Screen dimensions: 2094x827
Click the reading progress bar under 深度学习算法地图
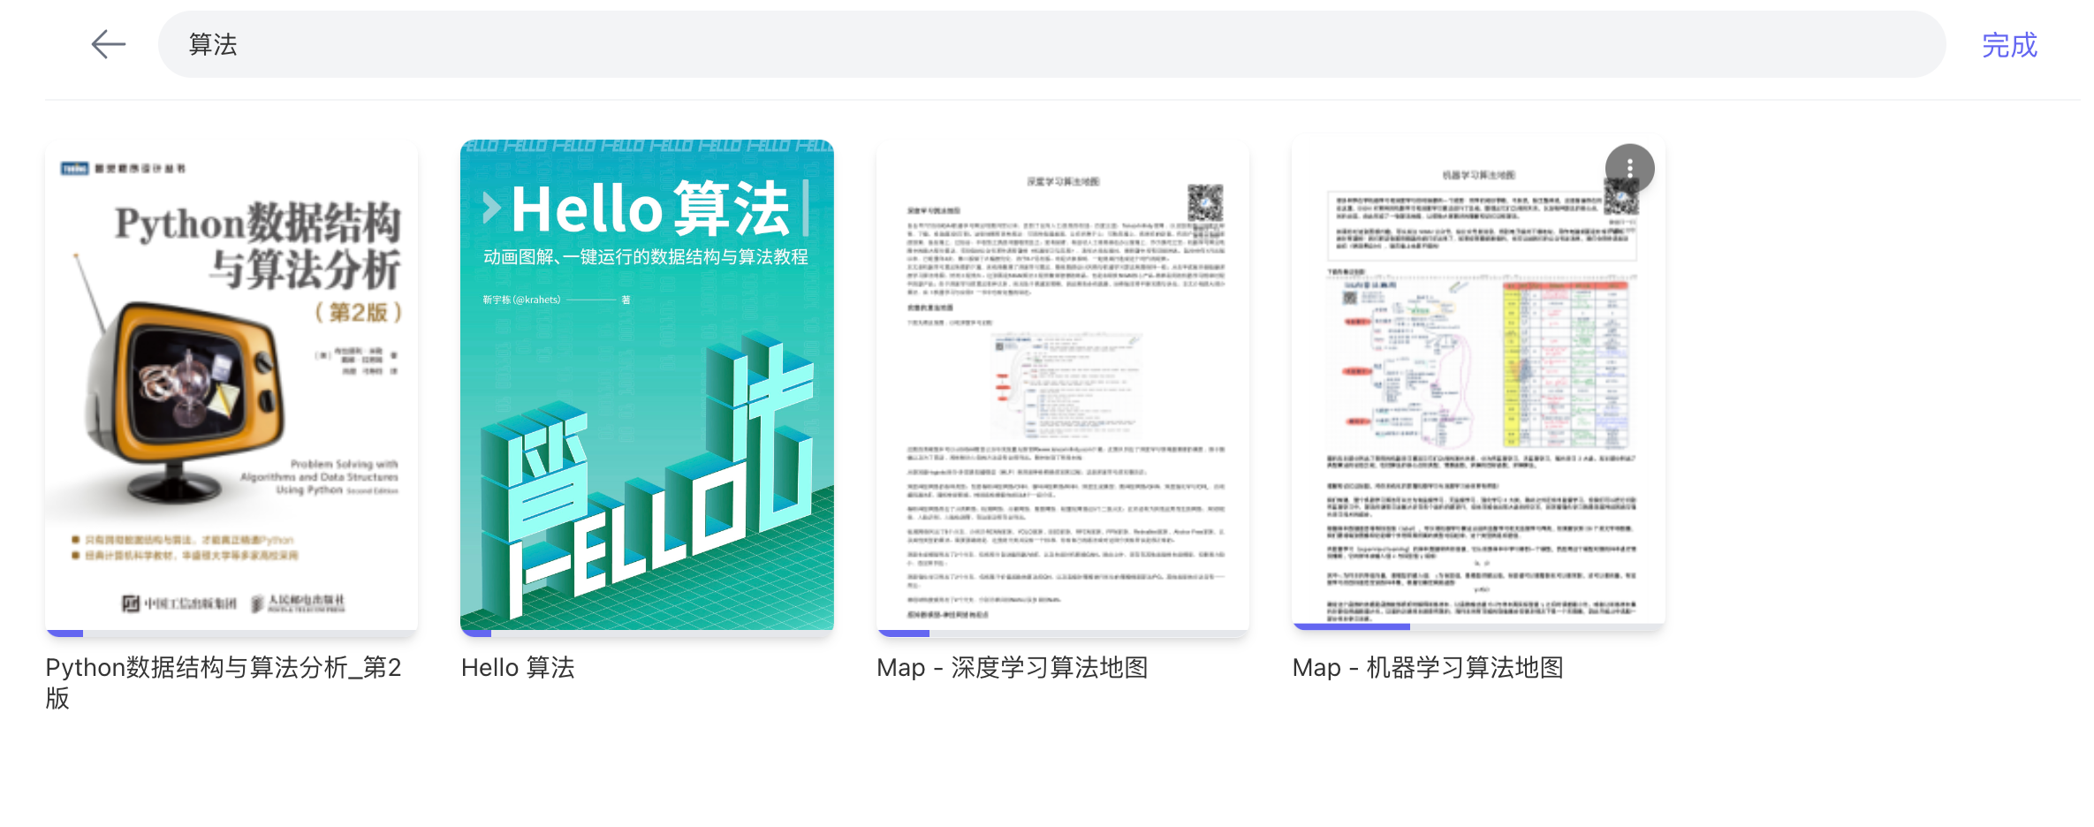point(1063,634)
